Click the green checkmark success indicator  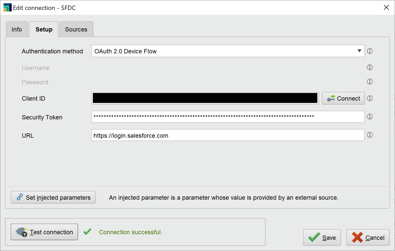(x=87, y=232)
